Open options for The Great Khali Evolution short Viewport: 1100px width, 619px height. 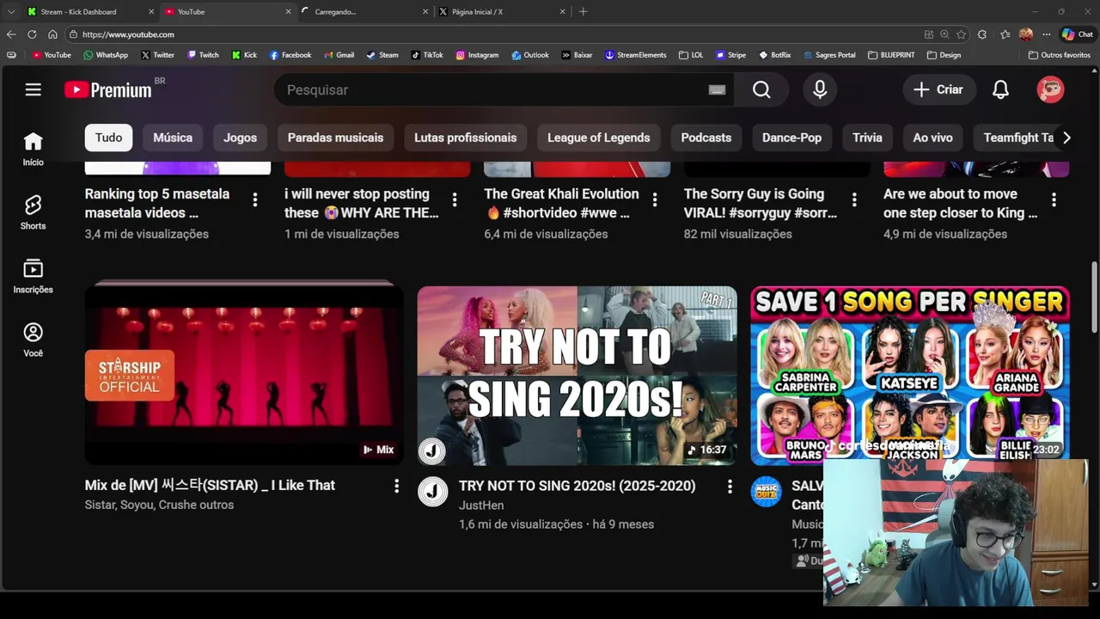pos(655,199)
